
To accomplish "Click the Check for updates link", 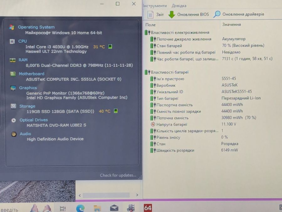I will 118,175.
